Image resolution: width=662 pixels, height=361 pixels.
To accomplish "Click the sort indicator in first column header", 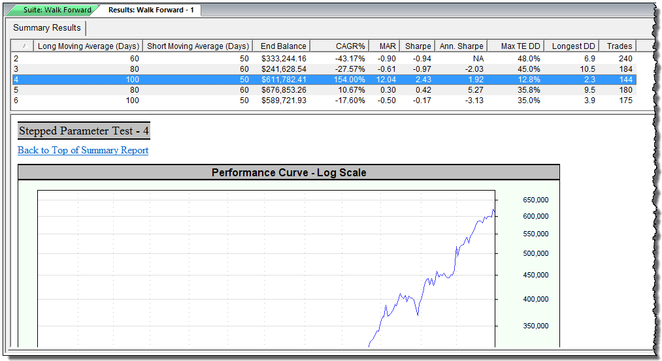I will click(24, 46).
